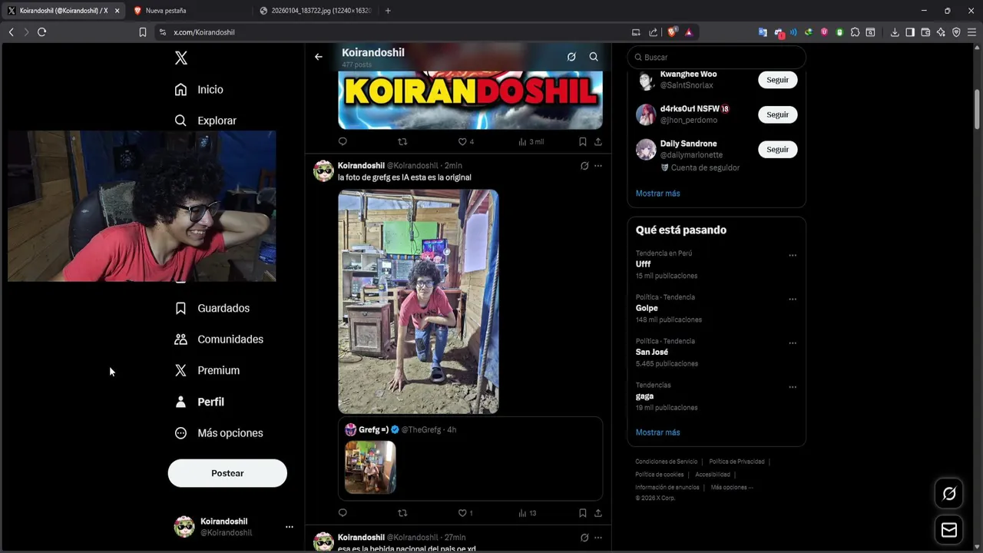This screenshot has height=553, width=983.
Task: Repost the 'foto de grefg' post
Action: pyautogui.click(x=402, y=513)
